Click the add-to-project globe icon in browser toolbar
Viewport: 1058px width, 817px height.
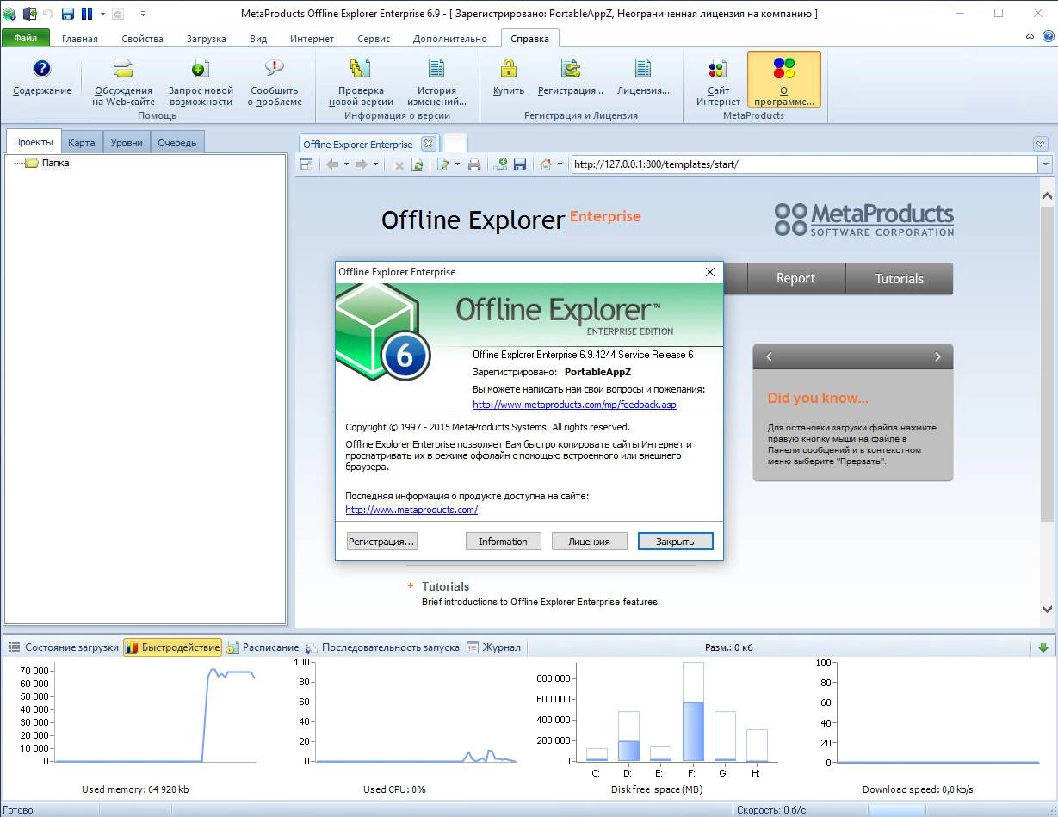pyautogui.click(x=499, y=164)
